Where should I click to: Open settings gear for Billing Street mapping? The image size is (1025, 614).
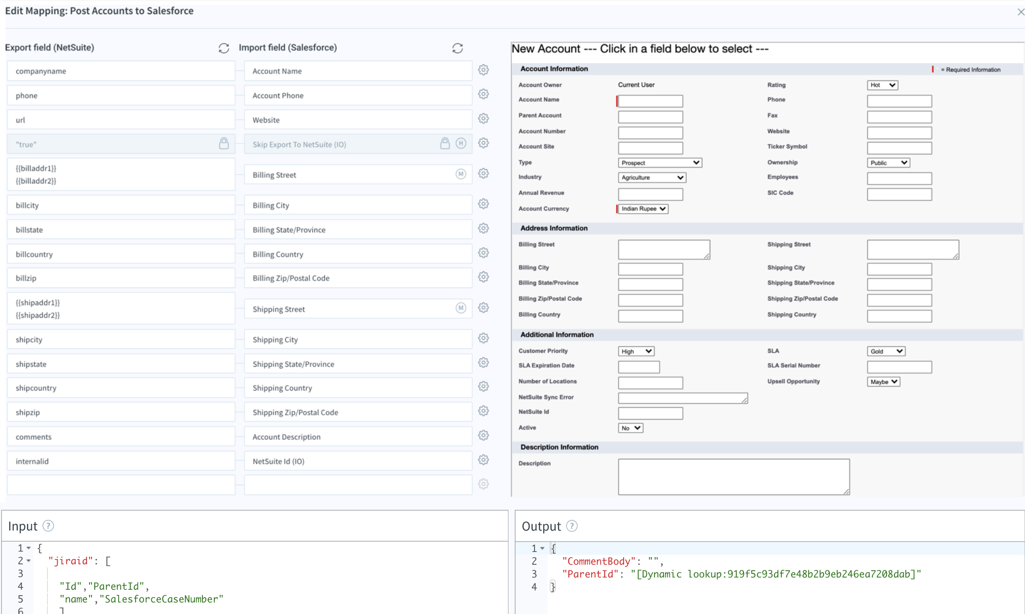(483, 174)
